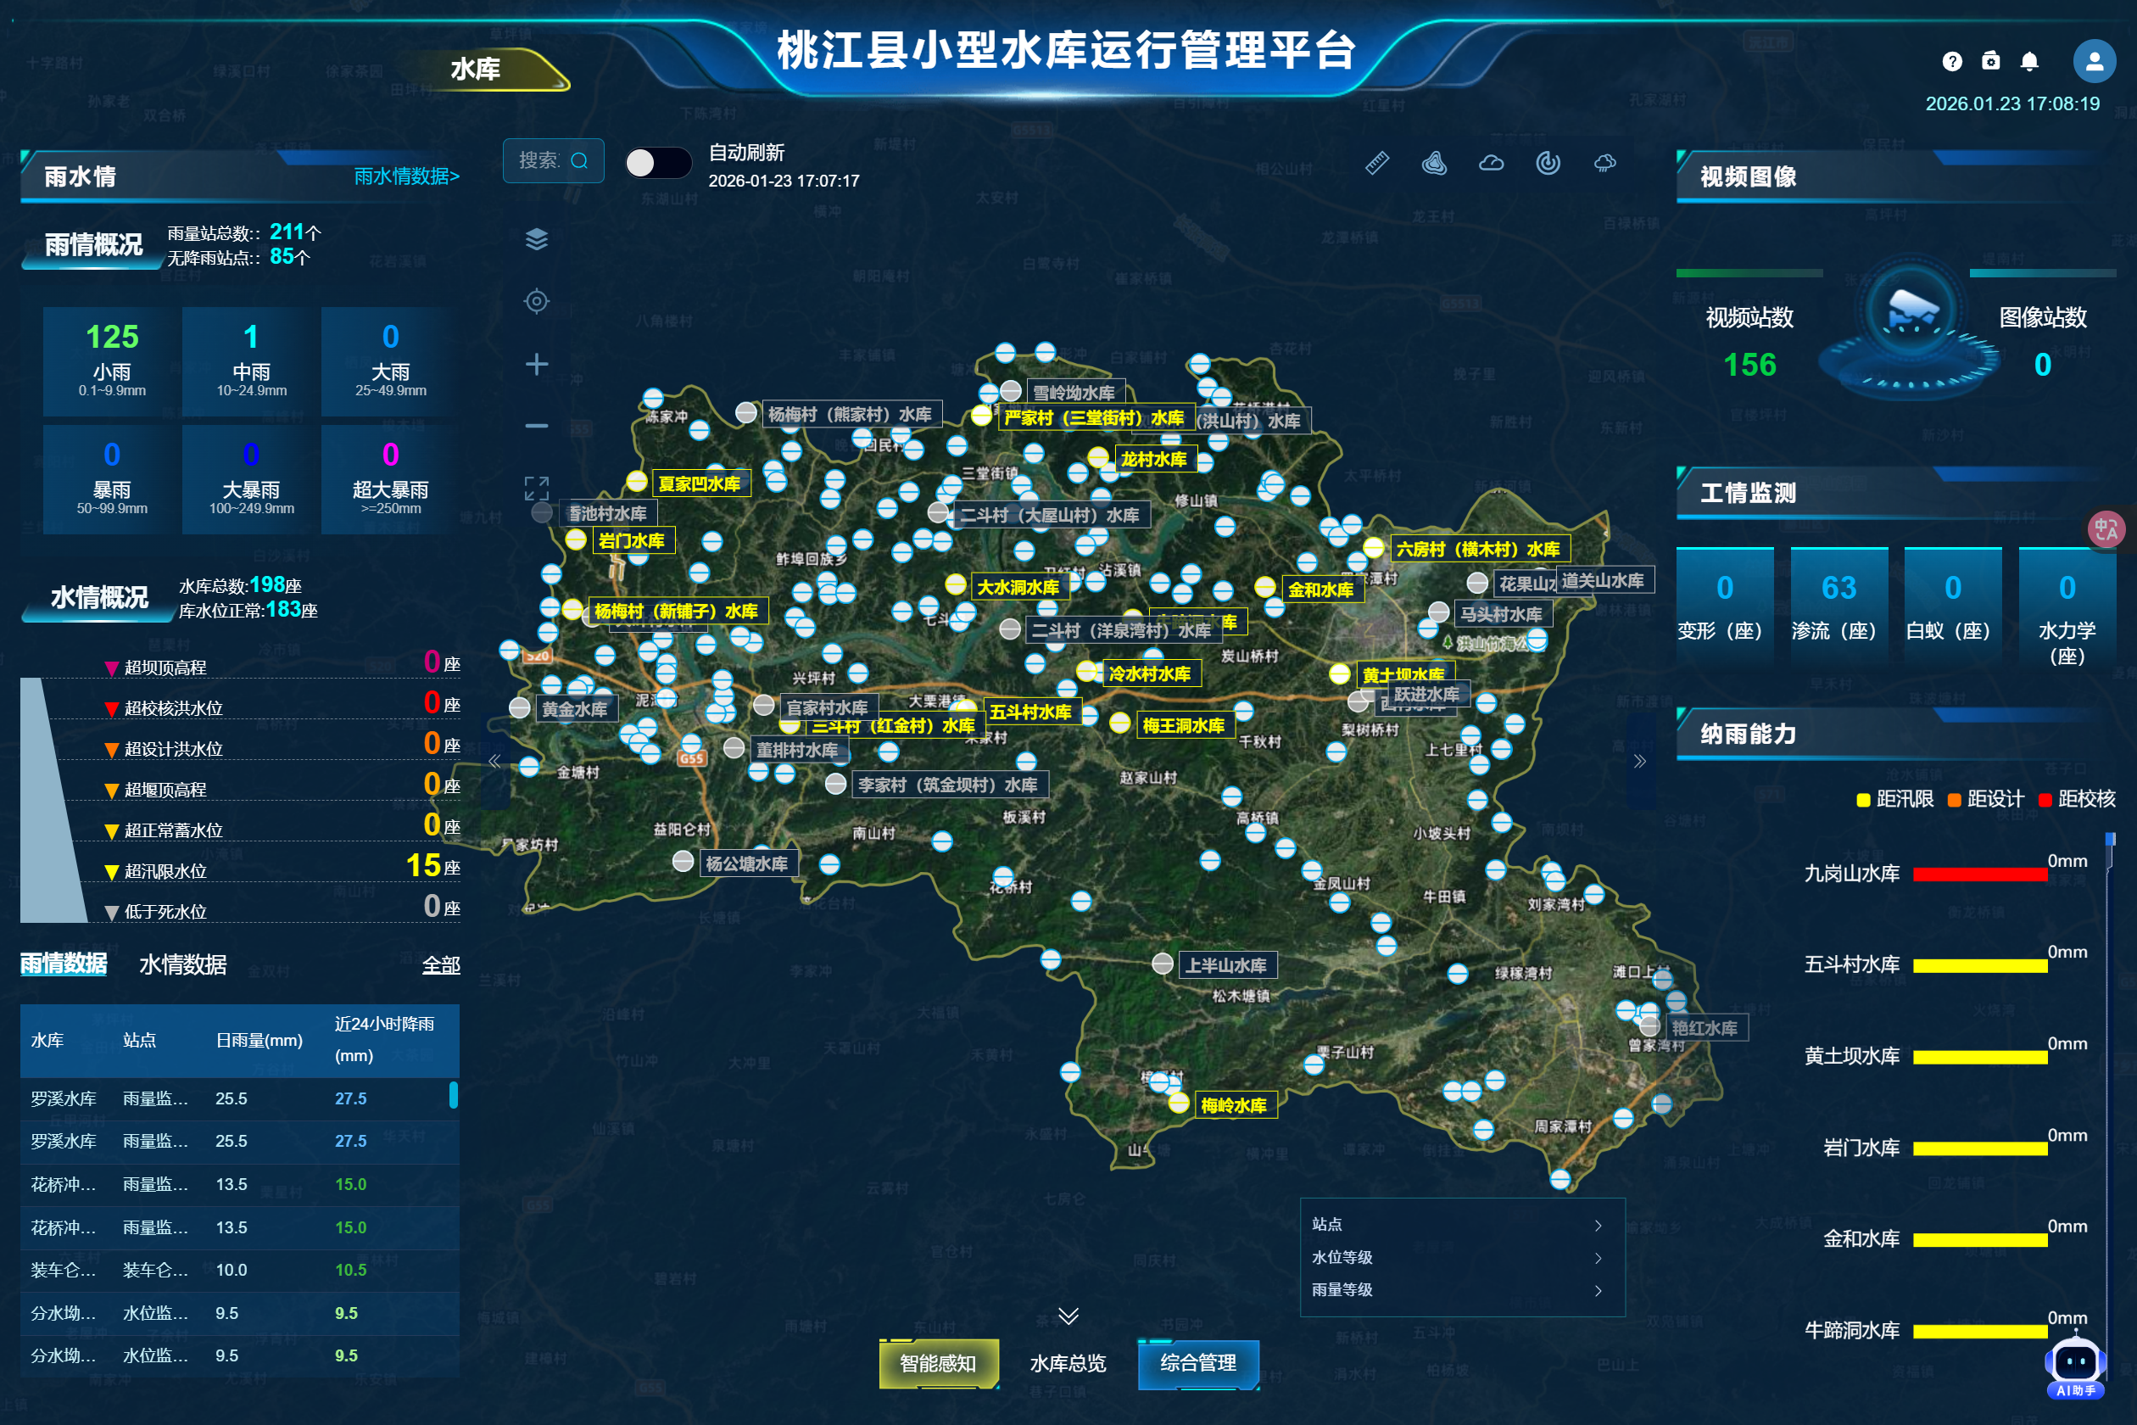
Task: Click the contour isoline map icon
Action: pyautogui.click(x=1434, y=163)
